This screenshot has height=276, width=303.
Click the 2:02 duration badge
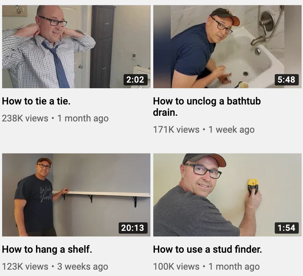pyautogui.click(x=136, y=79)
